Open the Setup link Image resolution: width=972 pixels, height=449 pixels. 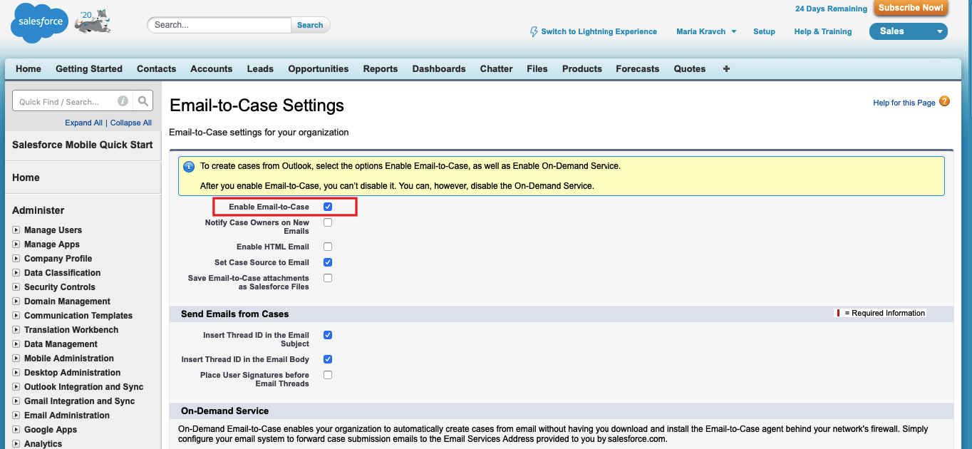764,31
